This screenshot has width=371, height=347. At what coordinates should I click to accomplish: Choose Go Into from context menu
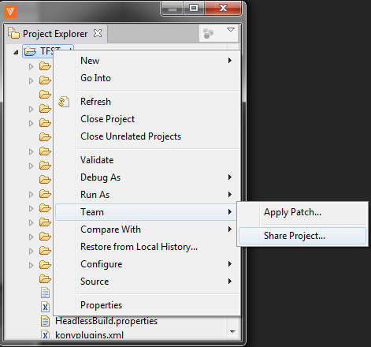[x=147, y=78]
